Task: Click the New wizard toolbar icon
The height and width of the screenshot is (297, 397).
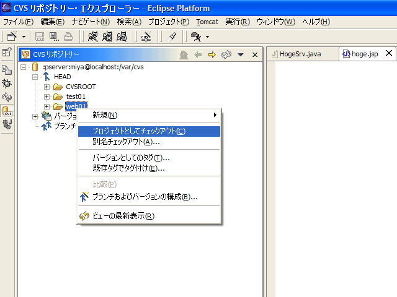Action: point(12,37)
